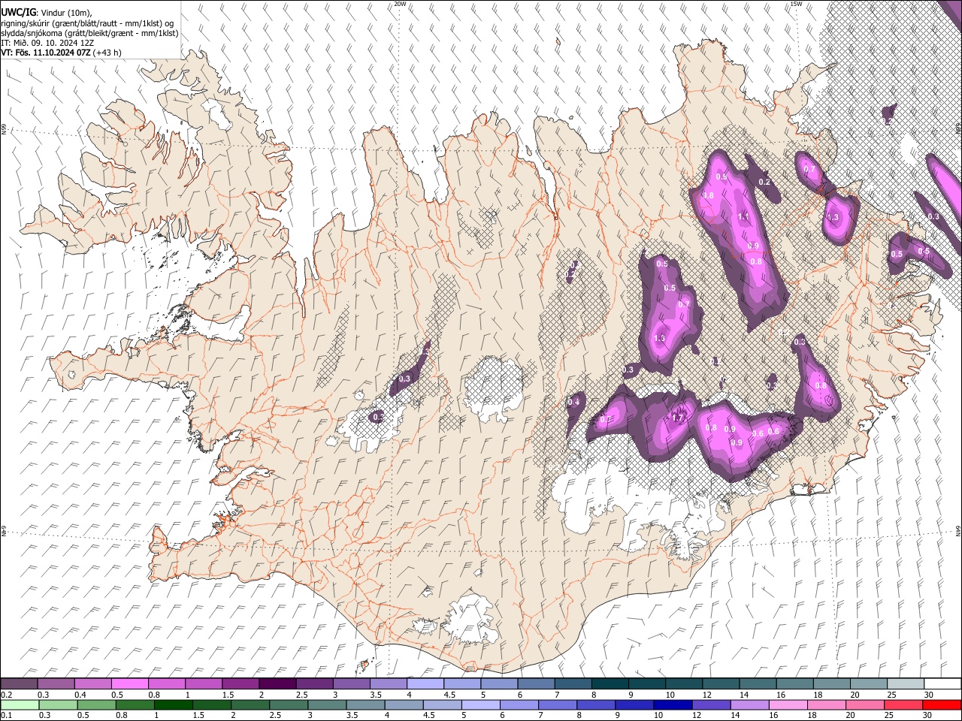Click the "UWC/IG" title text

pyautogui.click(x=18, y=13)
